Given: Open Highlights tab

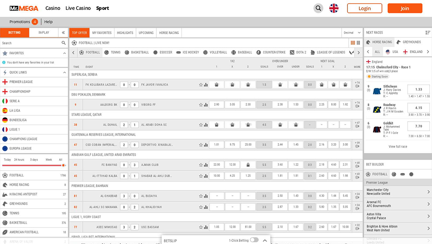Looking at the screenshot, I should click(x=125, y=33).
